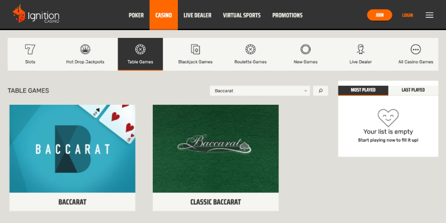446x223 pixels.
Task: Click the search magnifier button
Action: pos(321,91)
